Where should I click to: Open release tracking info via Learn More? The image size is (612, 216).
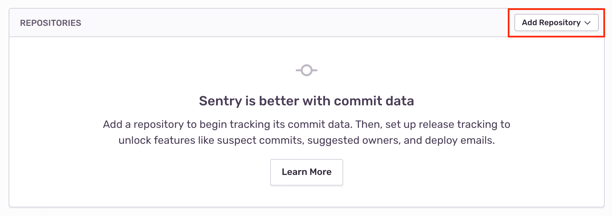point(306,172)
